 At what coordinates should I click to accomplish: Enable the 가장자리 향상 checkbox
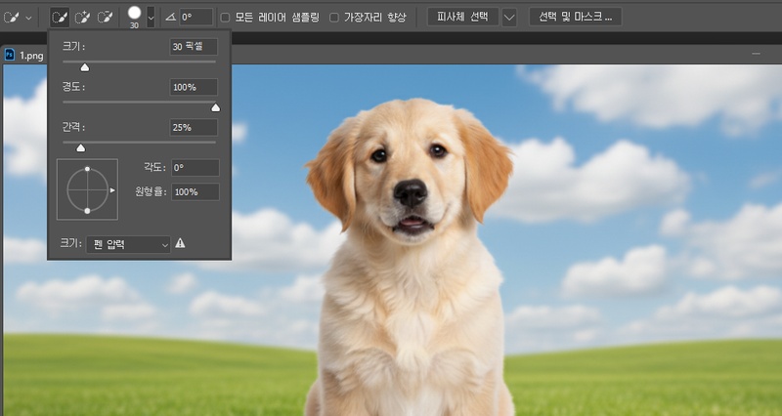(x=334, y=18)
